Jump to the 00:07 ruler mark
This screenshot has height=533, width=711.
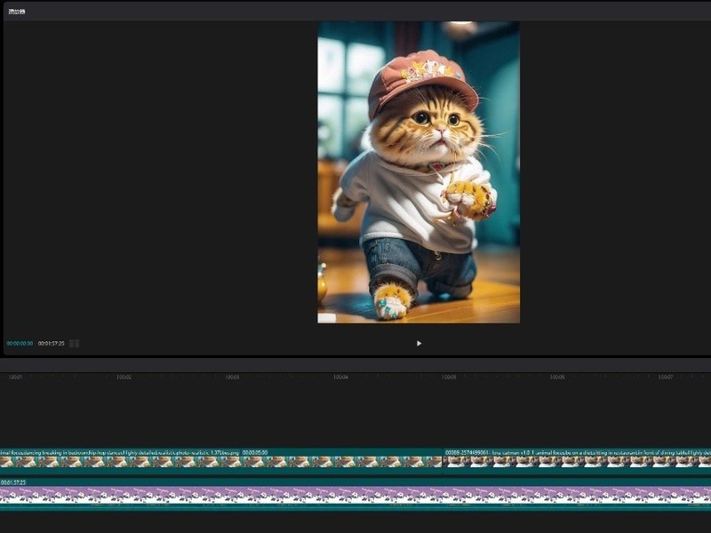click(x=666, y=377)
